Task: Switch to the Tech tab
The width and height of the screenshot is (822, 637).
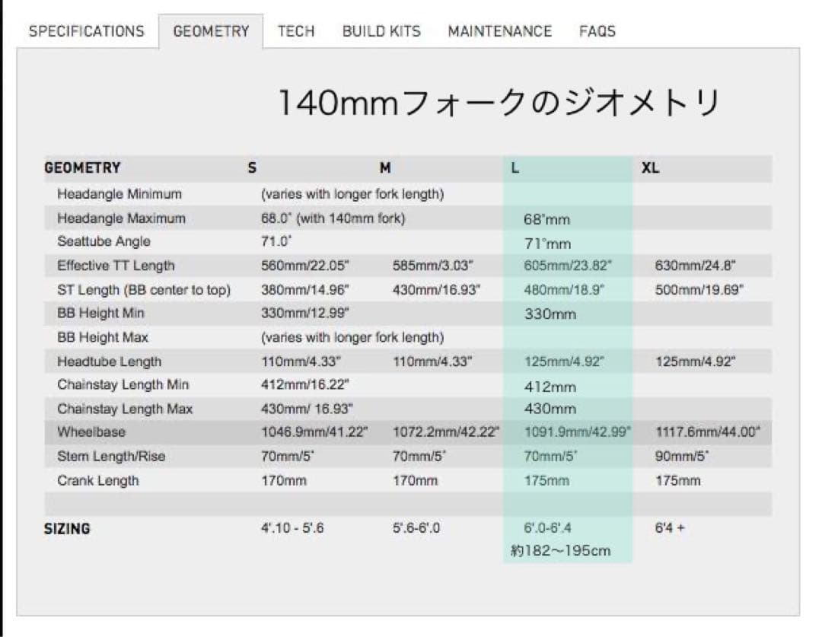Action: point(296,31)
